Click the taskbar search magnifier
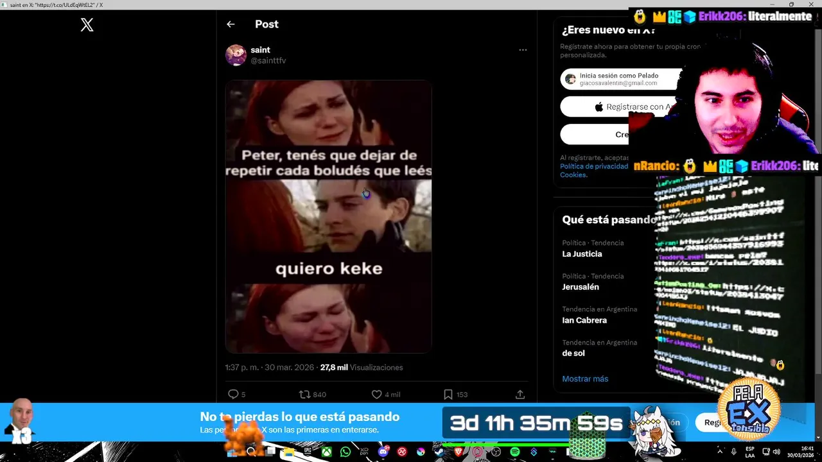The width and height of the screenshot is (822, 462). (x=251, y=452)
